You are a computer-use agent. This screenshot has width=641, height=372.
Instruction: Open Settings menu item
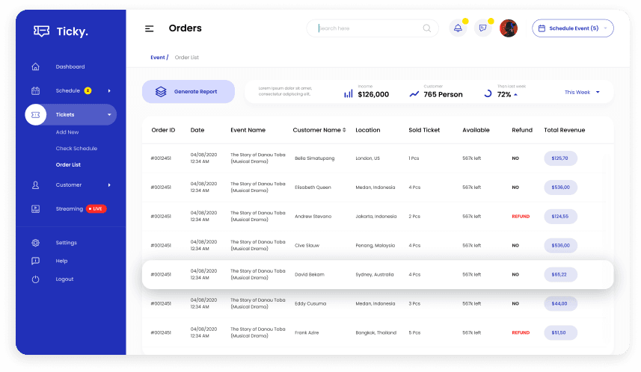[x=67, y=243]
